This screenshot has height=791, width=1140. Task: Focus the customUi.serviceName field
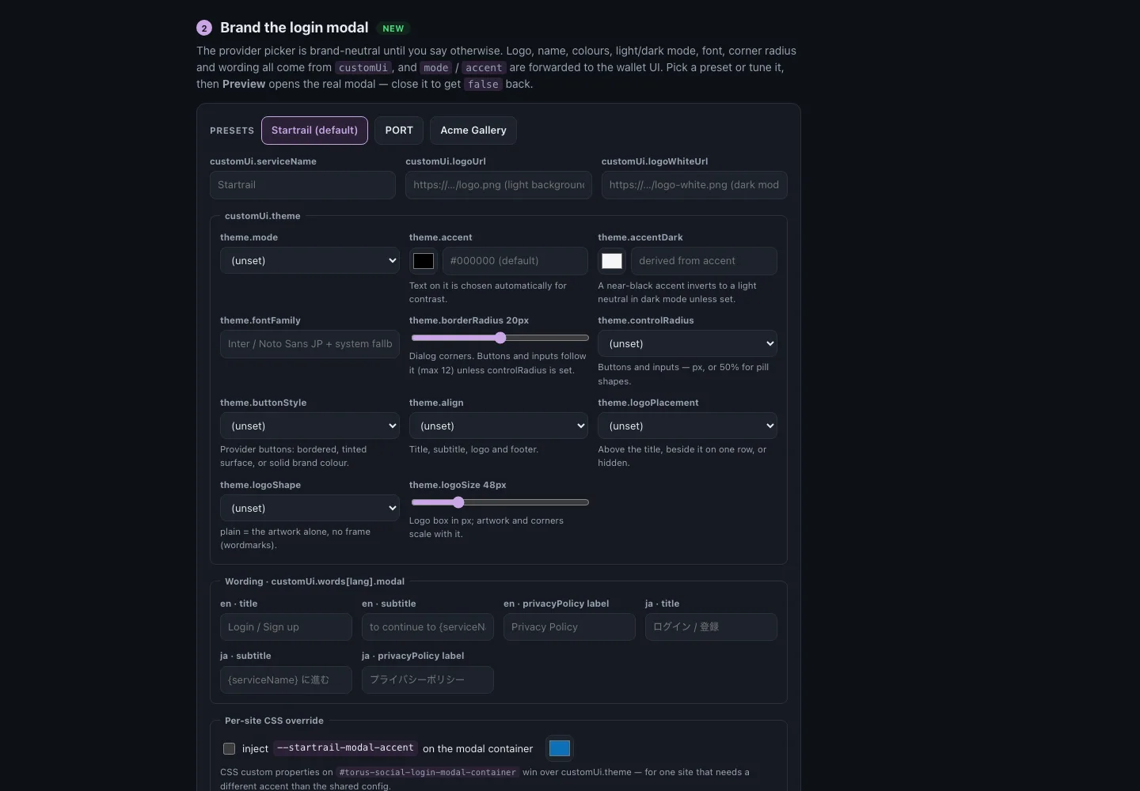(x=302, y=185)
